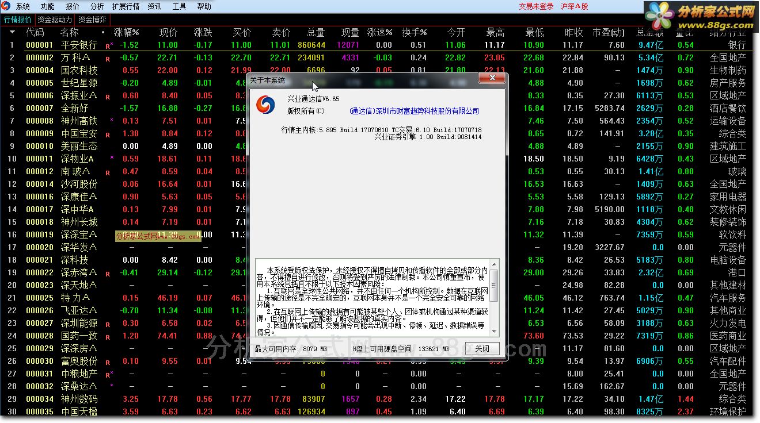This screenshot has width=760, height=423.
Task: Open the 分析 menu
Action: tap(97, 6)
